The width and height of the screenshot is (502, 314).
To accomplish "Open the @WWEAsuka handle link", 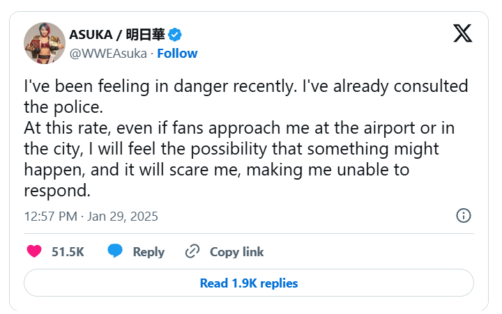I will coord(108,53).
